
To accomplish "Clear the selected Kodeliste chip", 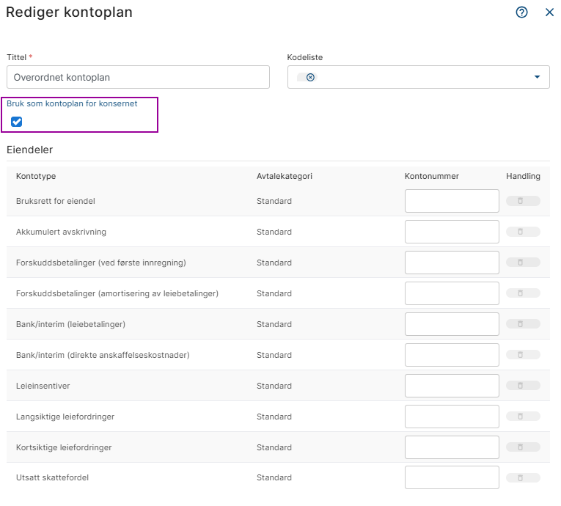I will click(x=310, y=77).
